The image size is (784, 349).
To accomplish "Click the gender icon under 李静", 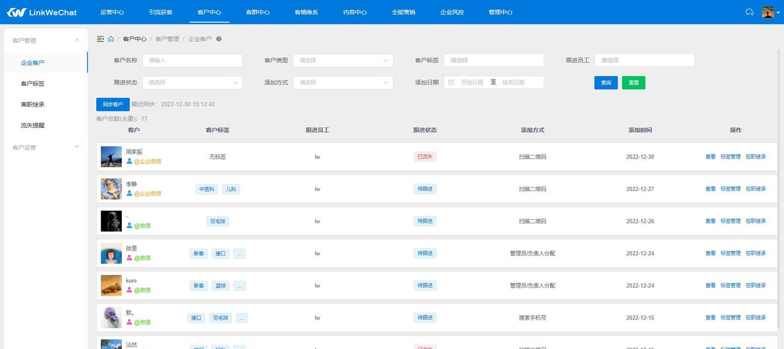I will click(129, 193).
